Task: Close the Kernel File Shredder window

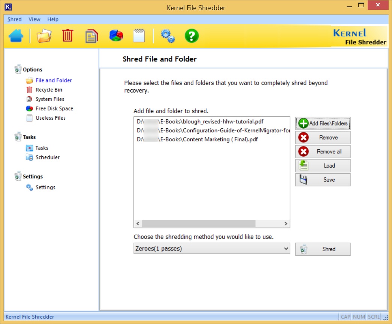Action: pos(378,5)
